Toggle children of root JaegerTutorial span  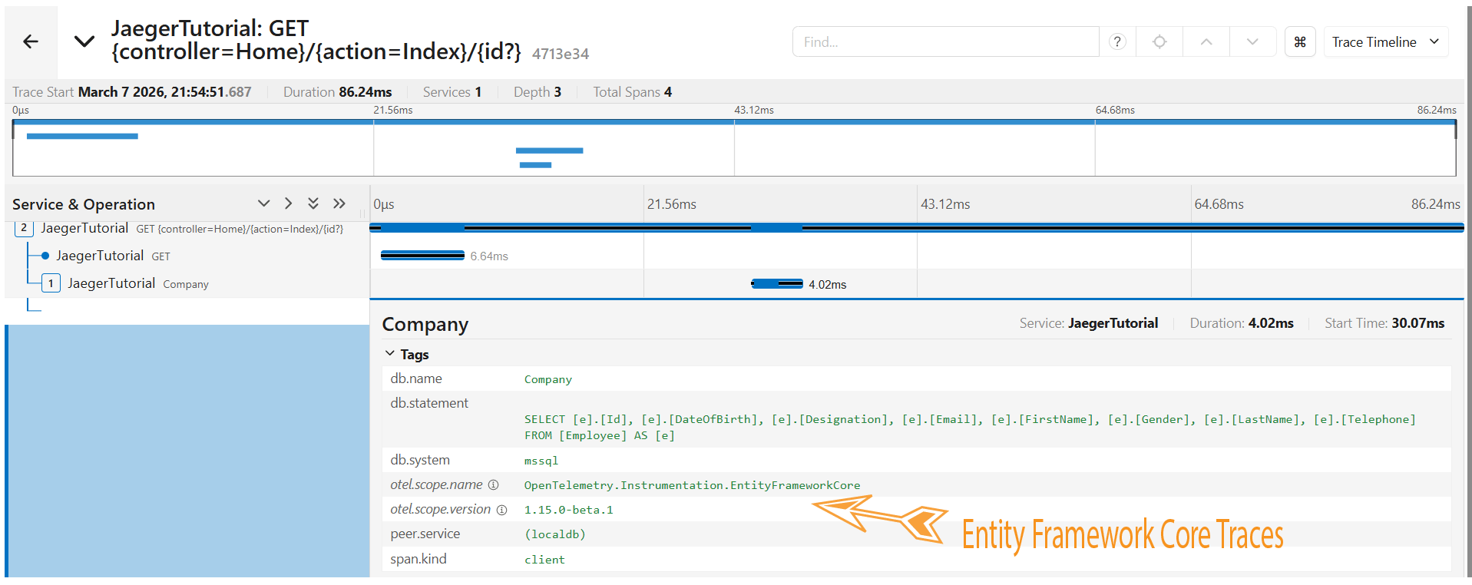[x=24, y=228]
